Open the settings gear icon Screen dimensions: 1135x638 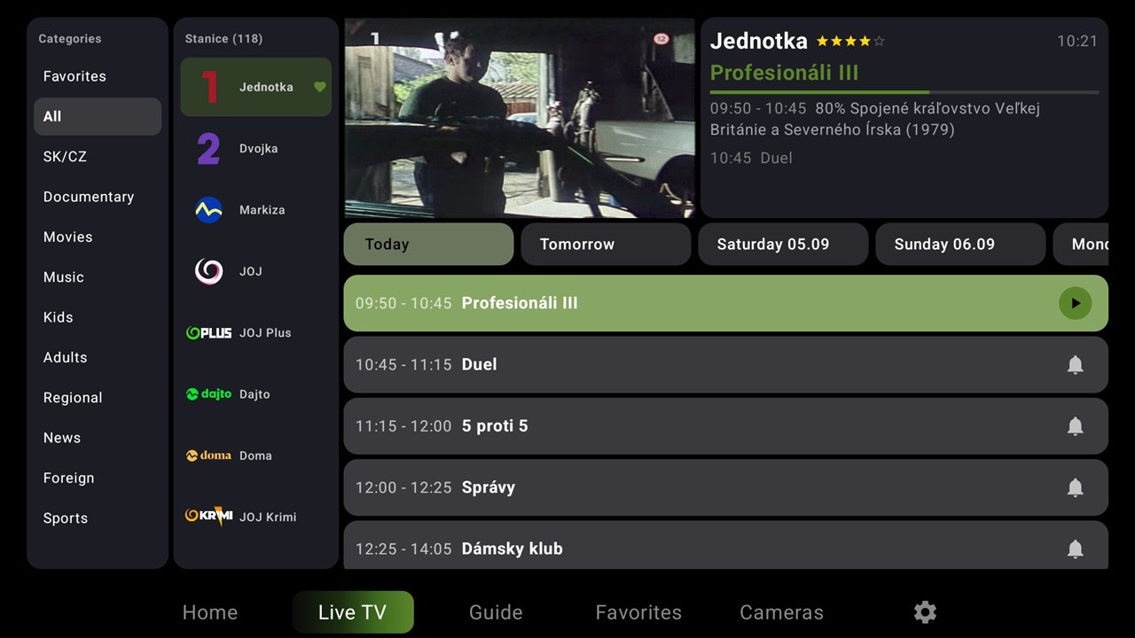pos(925,612)
